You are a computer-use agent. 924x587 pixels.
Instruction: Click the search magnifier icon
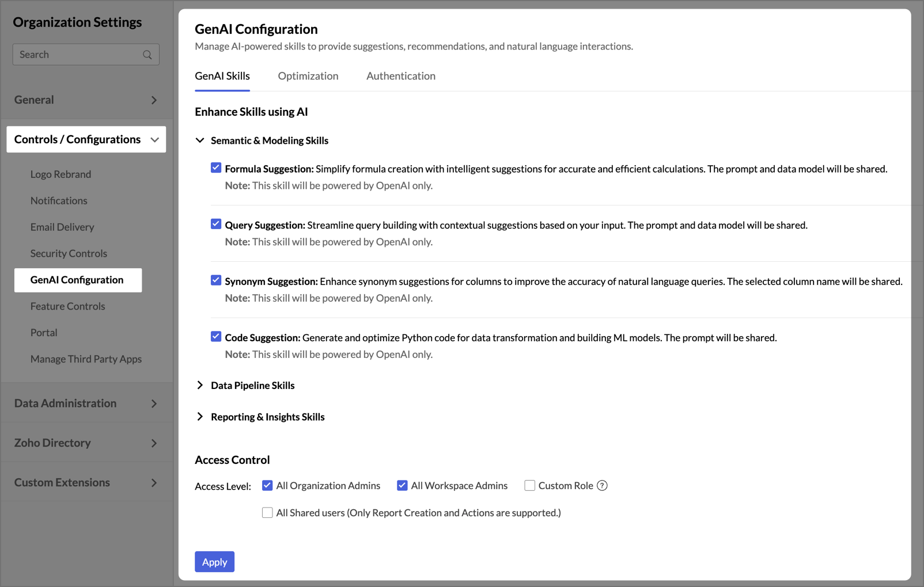click(147, 55)
